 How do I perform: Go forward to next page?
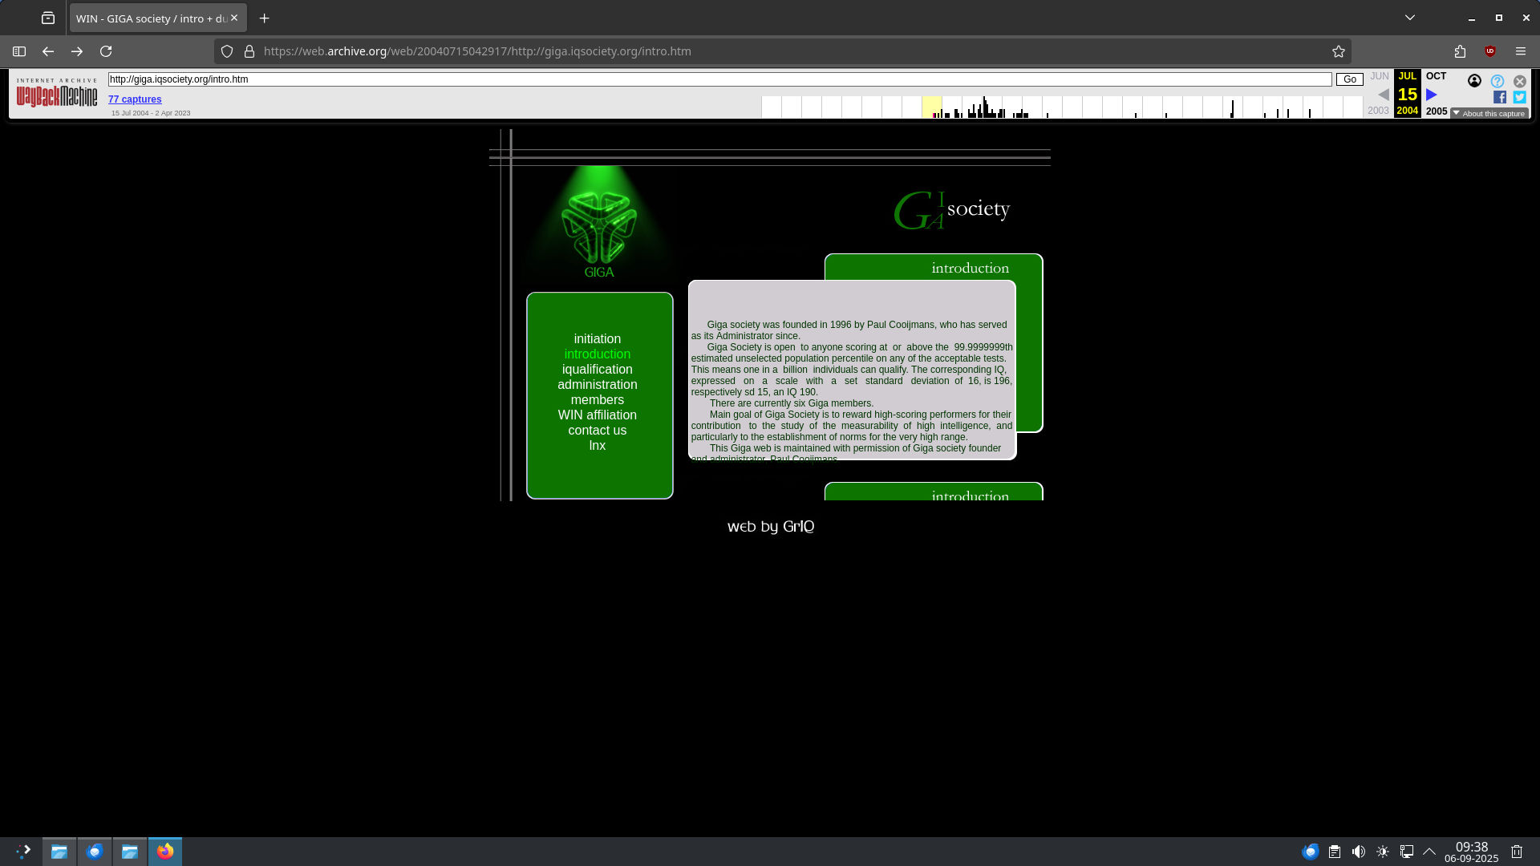pos(77,51)
